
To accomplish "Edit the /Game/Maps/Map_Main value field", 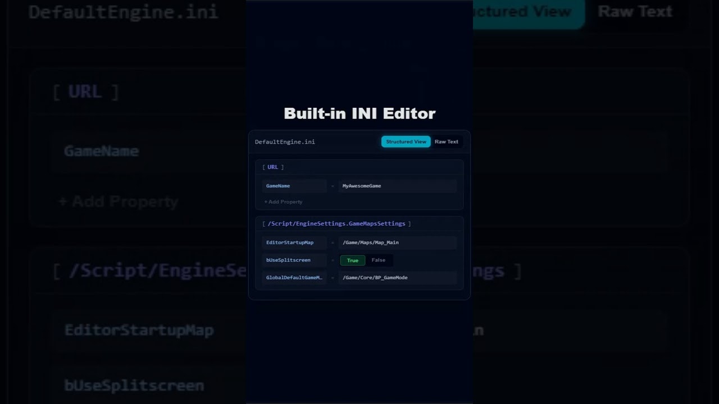I will [397, 242].
